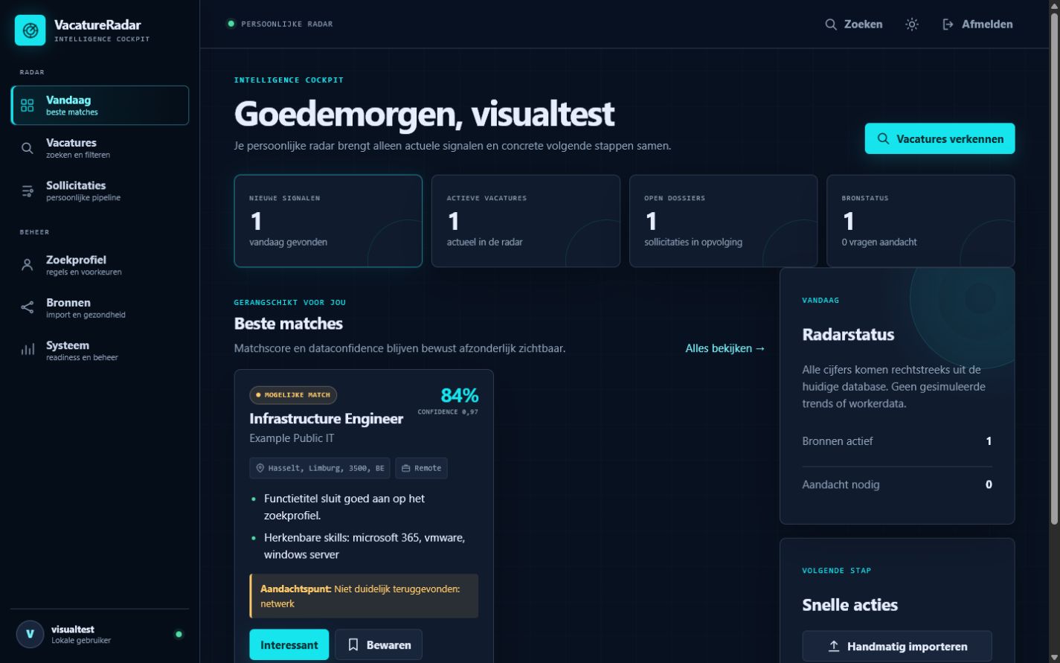Click the Afmelden logout button
Viewport: 1060px width, 663px height.
click(x=977, y=25)
